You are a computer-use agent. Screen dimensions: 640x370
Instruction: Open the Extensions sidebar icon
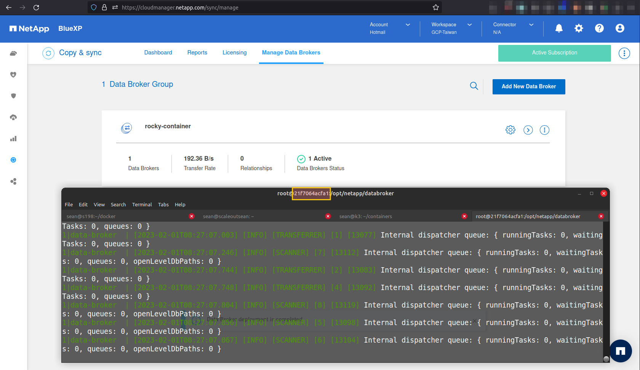tap(13, 181)
